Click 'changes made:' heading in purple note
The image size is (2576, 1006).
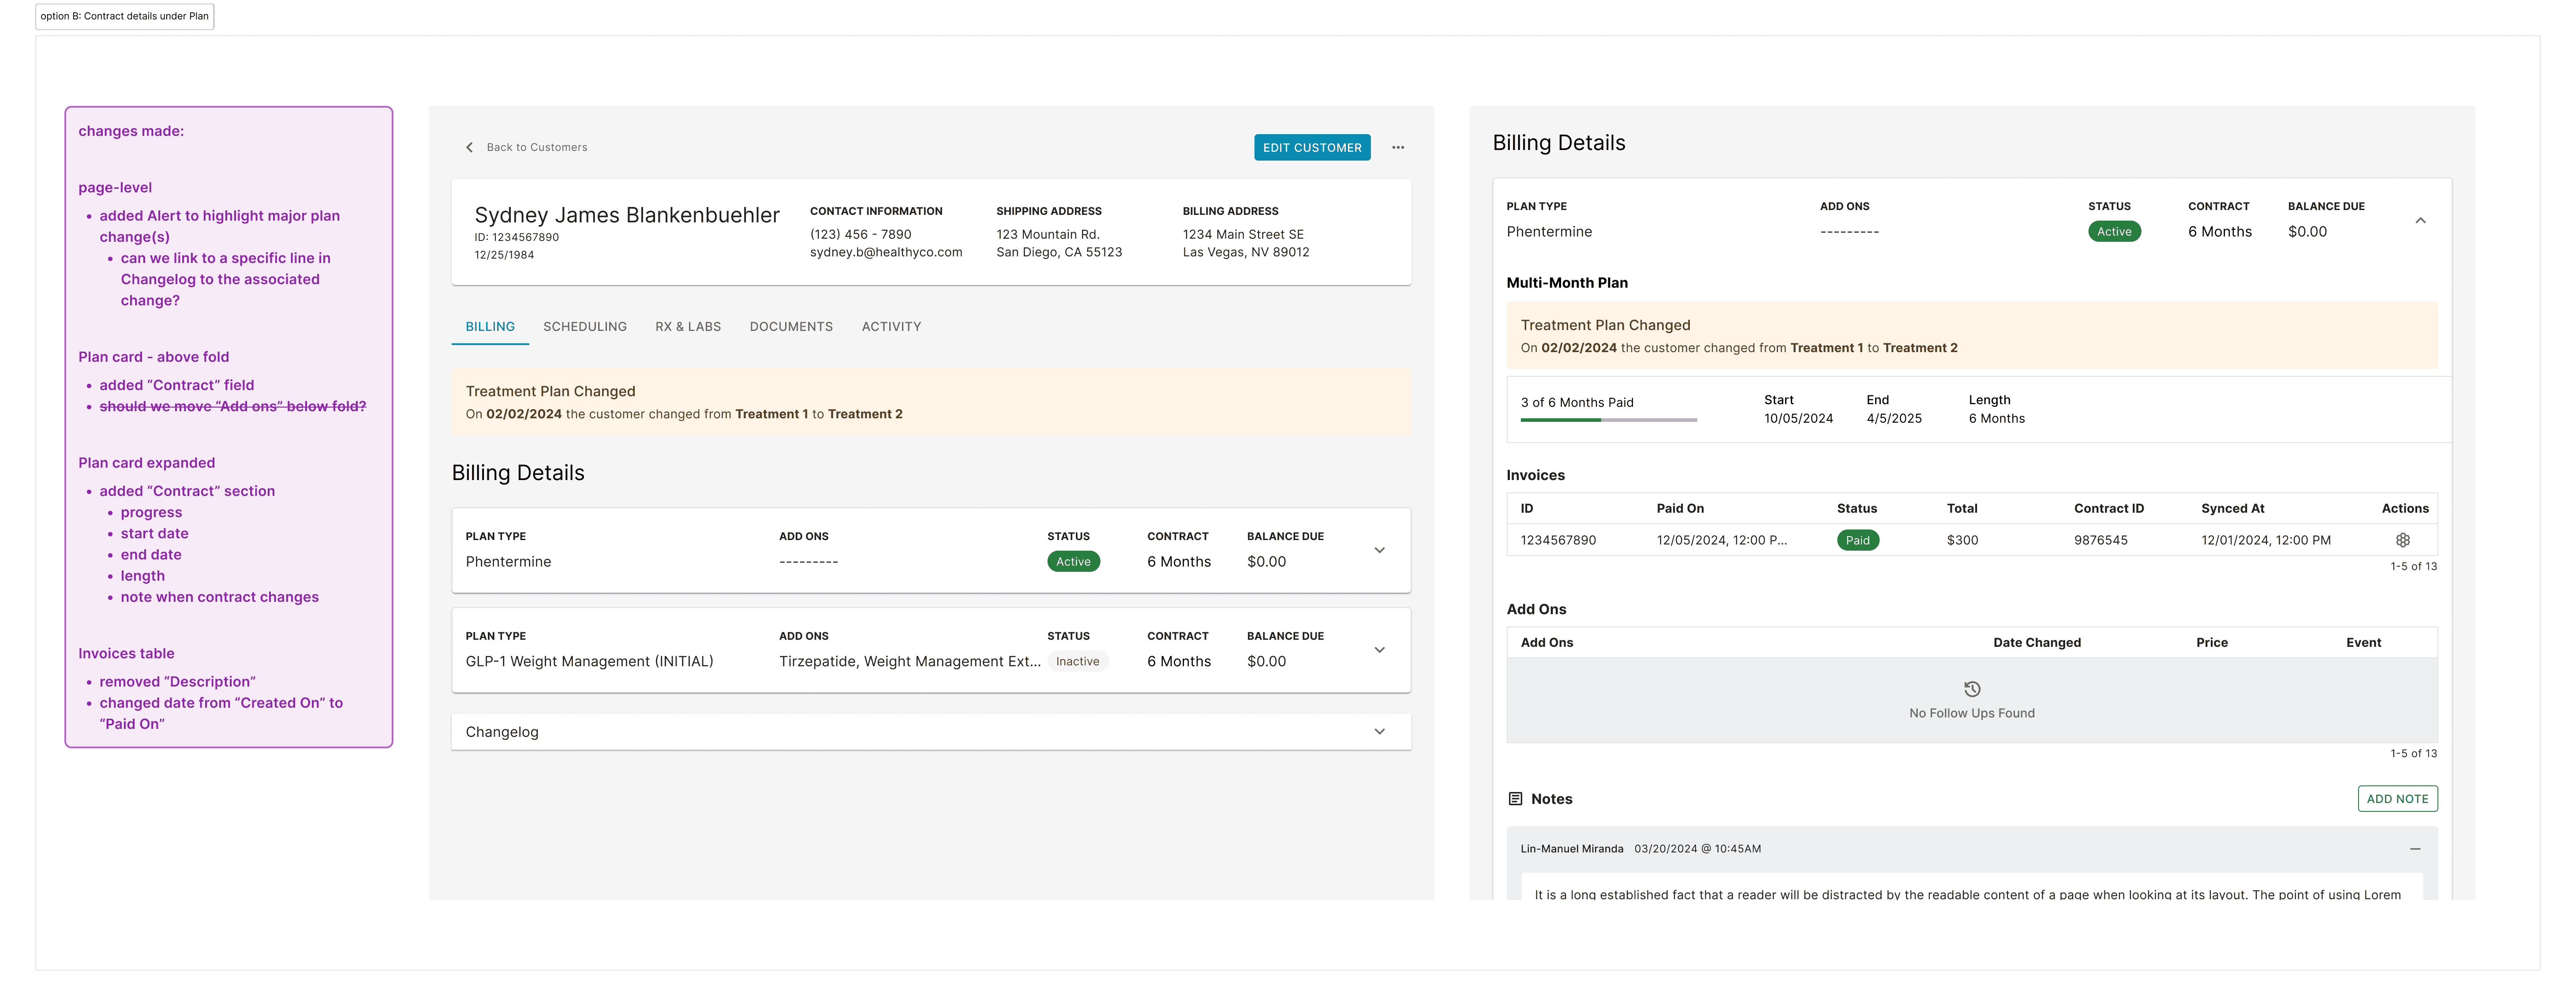[131, 131]
